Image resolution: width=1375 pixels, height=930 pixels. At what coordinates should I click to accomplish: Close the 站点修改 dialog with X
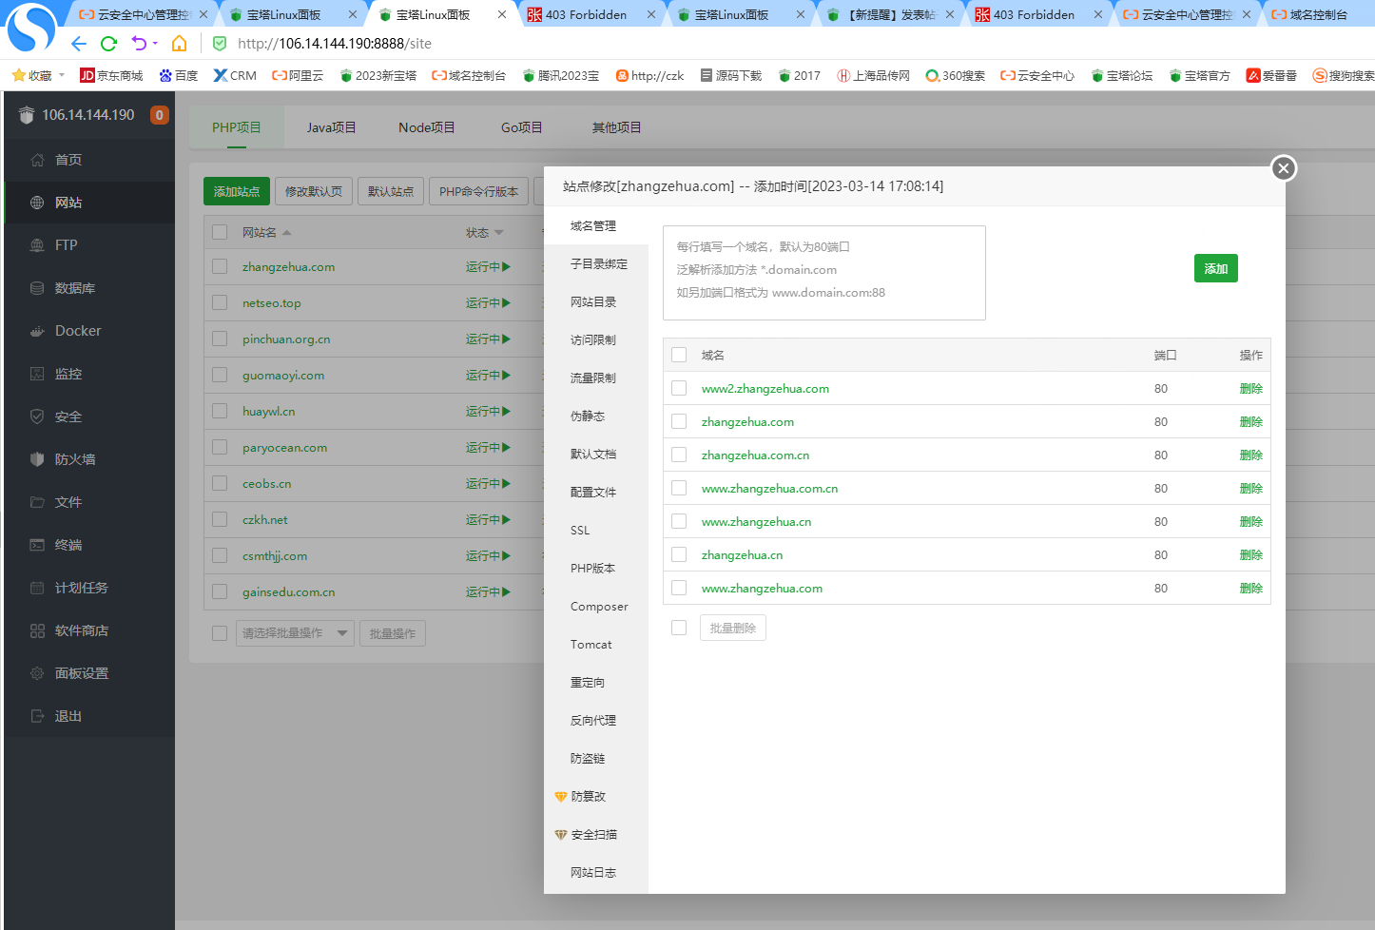[x=1284, y=168]
